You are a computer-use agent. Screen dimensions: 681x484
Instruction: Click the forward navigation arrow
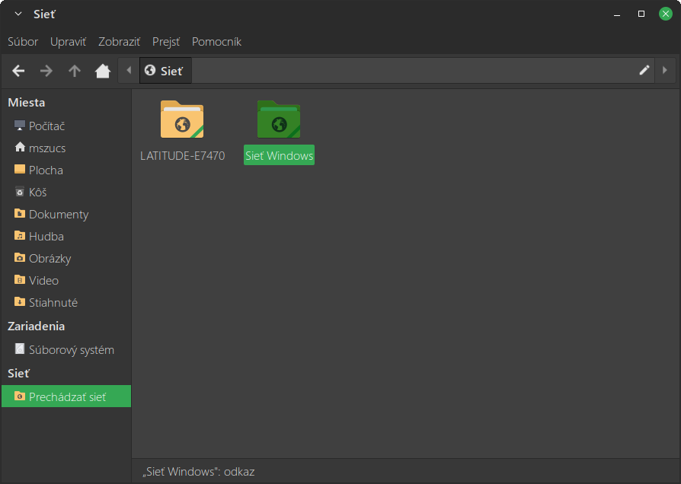pyautogui.click(x=46, y=71)
